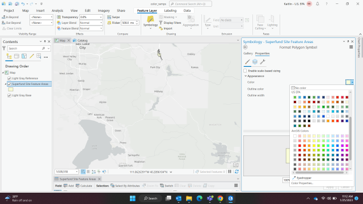
Task: Click the color palette horizontal scrollbar
Action: pyautogui.click(x=320, y=172)
